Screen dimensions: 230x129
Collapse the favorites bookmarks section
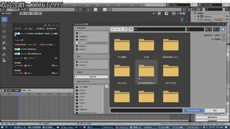click(75, 72)
